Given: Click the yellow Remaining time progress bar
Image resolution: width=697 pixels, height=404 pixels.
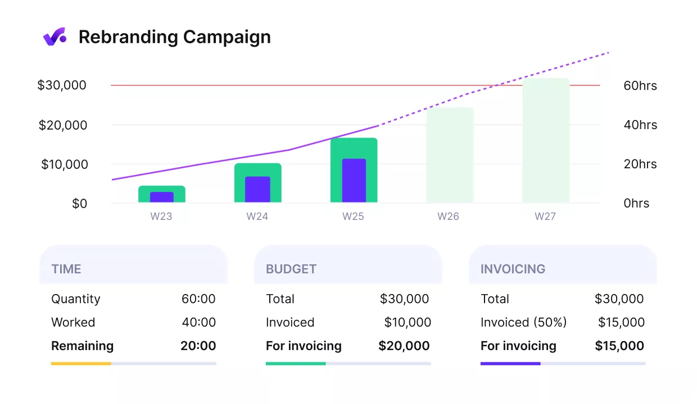Looking at the screenshot, I should click(81, 364).
